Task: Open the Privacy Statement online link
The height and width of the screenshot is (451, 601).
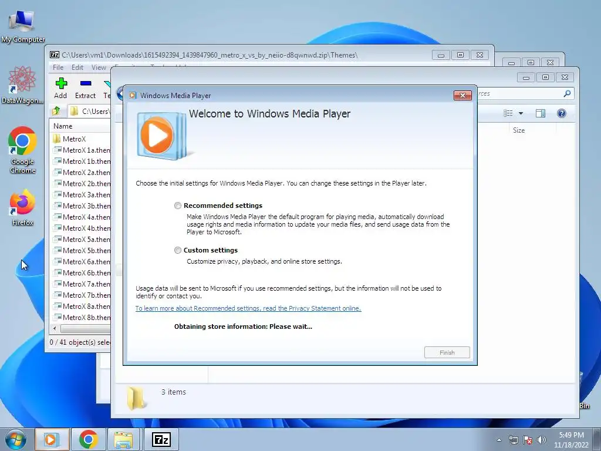Action: (248, 308)
